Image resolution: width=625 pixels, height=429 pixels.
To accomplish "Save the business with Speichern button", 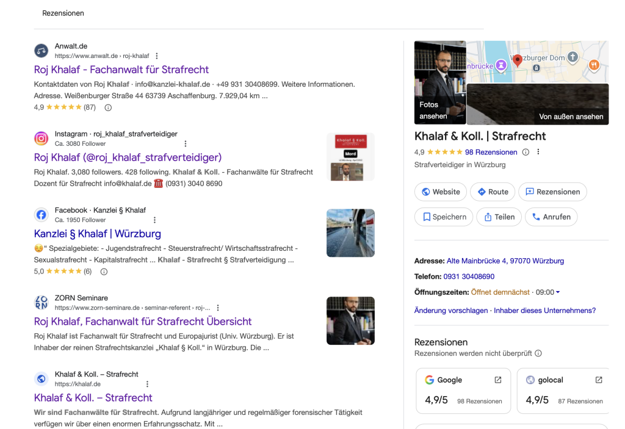I will pyautogui.click(x=444, y=217).
